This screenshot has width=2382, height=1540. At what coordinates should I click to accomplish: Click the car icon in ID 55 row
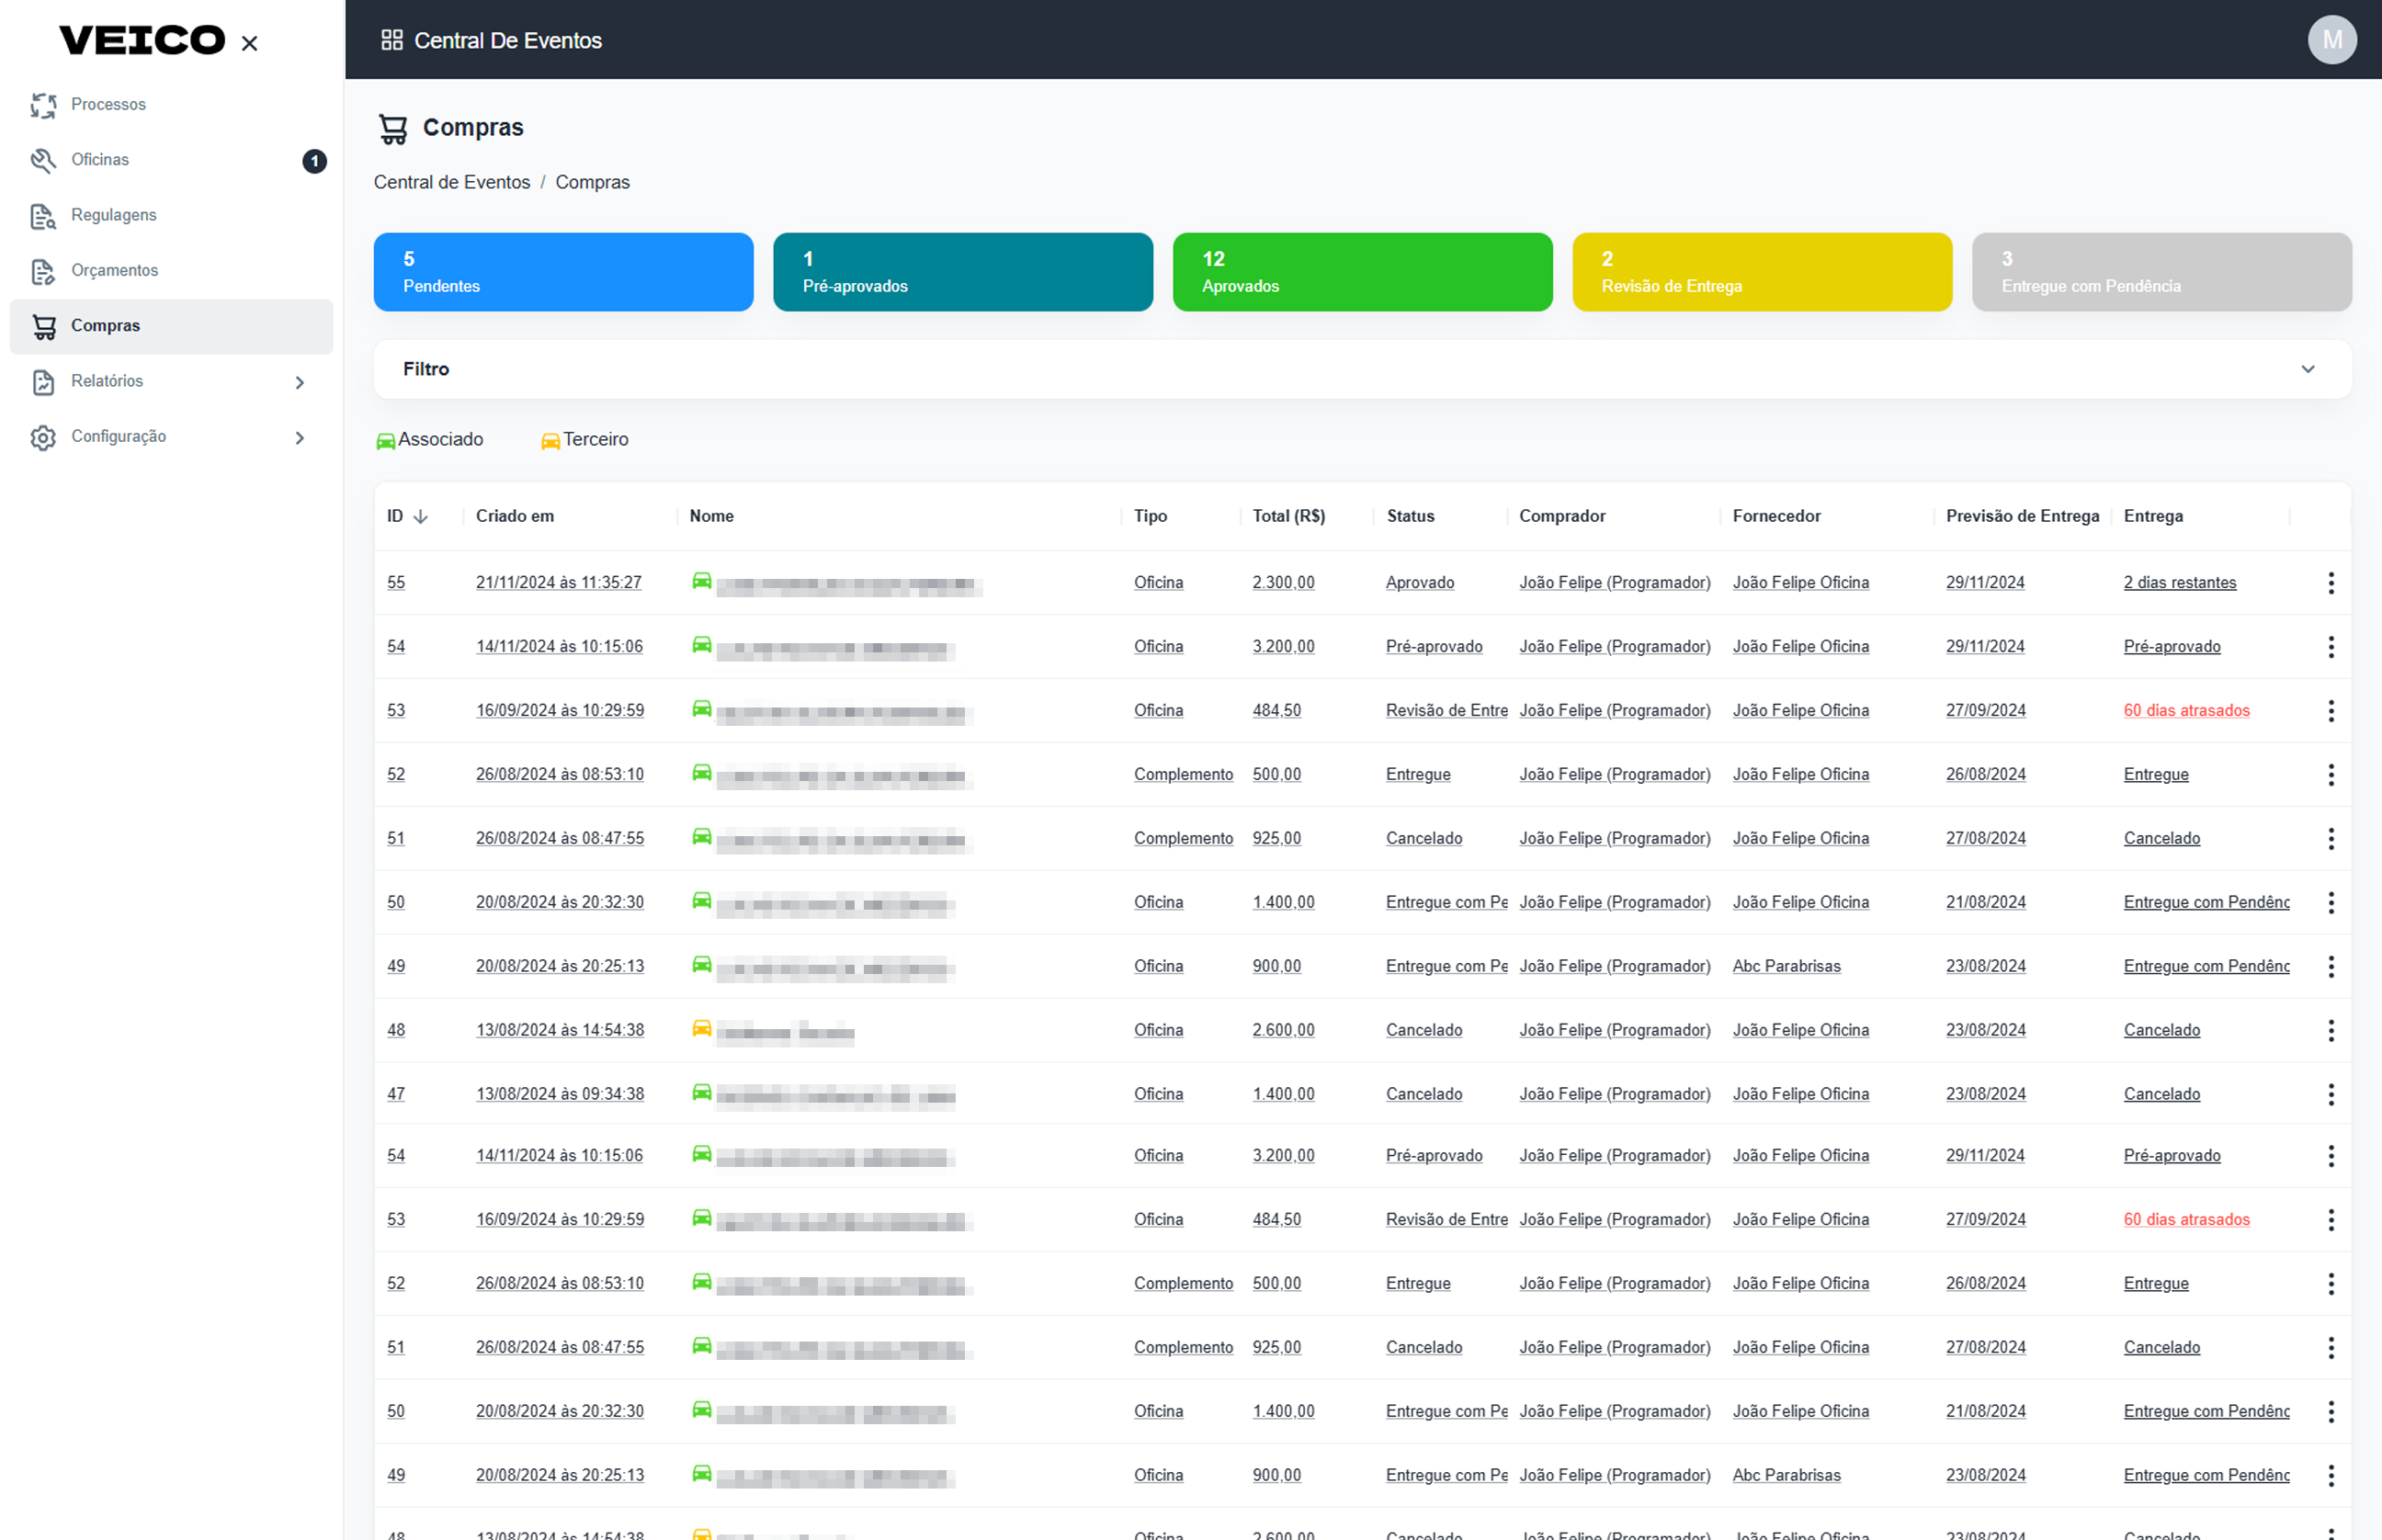pos(702,581)
